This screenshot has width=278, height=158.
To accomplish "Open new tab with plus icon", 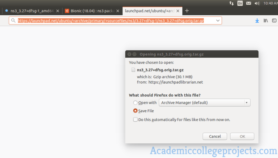I will [187, 11].
